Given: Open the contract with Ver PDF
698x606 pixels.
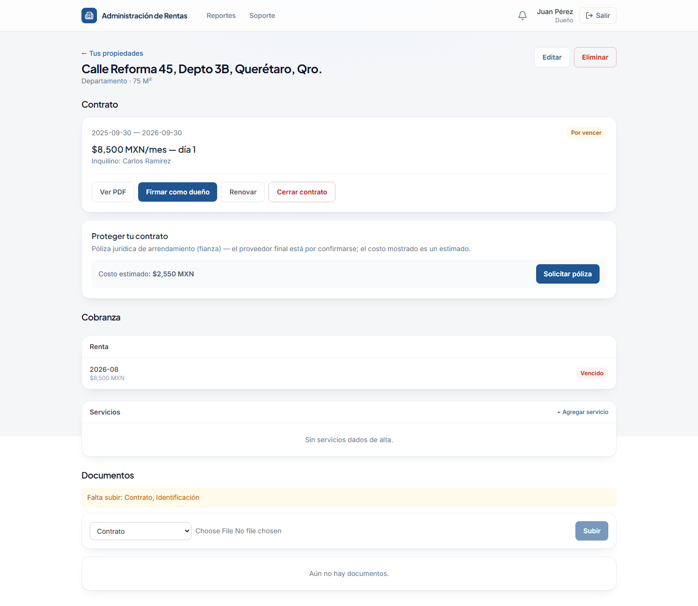Looking at the screenshot, I should tap(113, 192).
